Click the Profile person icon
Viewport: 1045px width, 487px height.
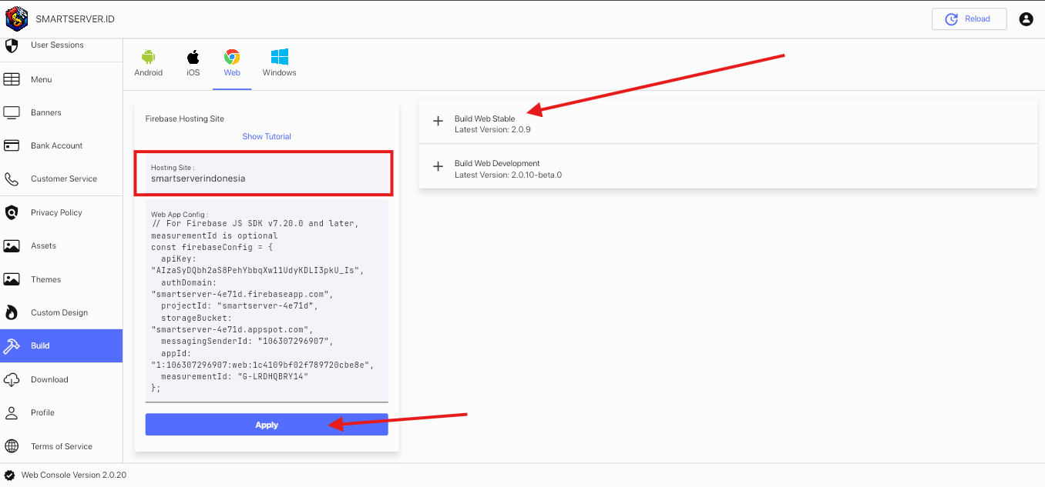pyautogui.click(x=12, y=413)
